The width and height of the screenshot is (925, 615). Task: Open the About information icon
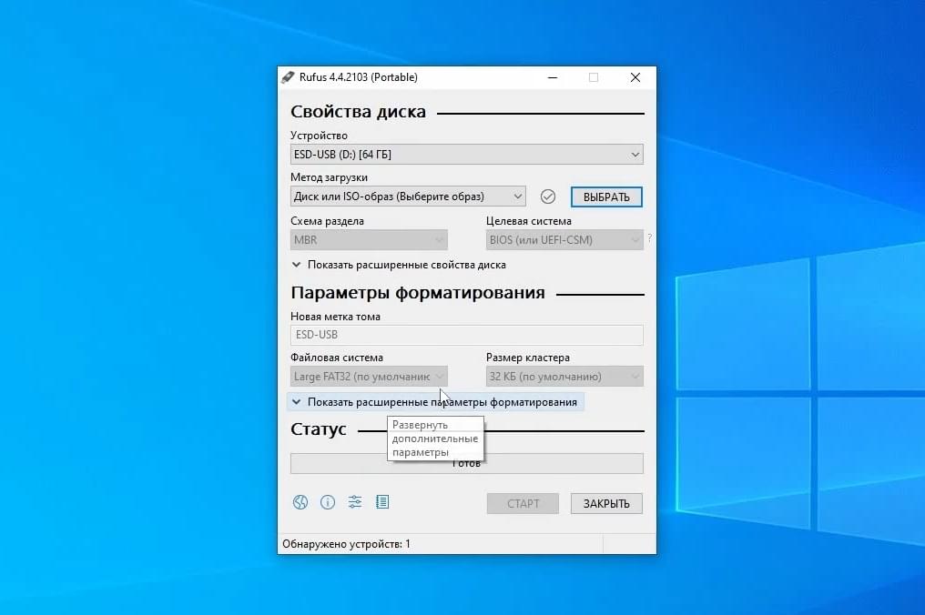click(x=328, y=502)
